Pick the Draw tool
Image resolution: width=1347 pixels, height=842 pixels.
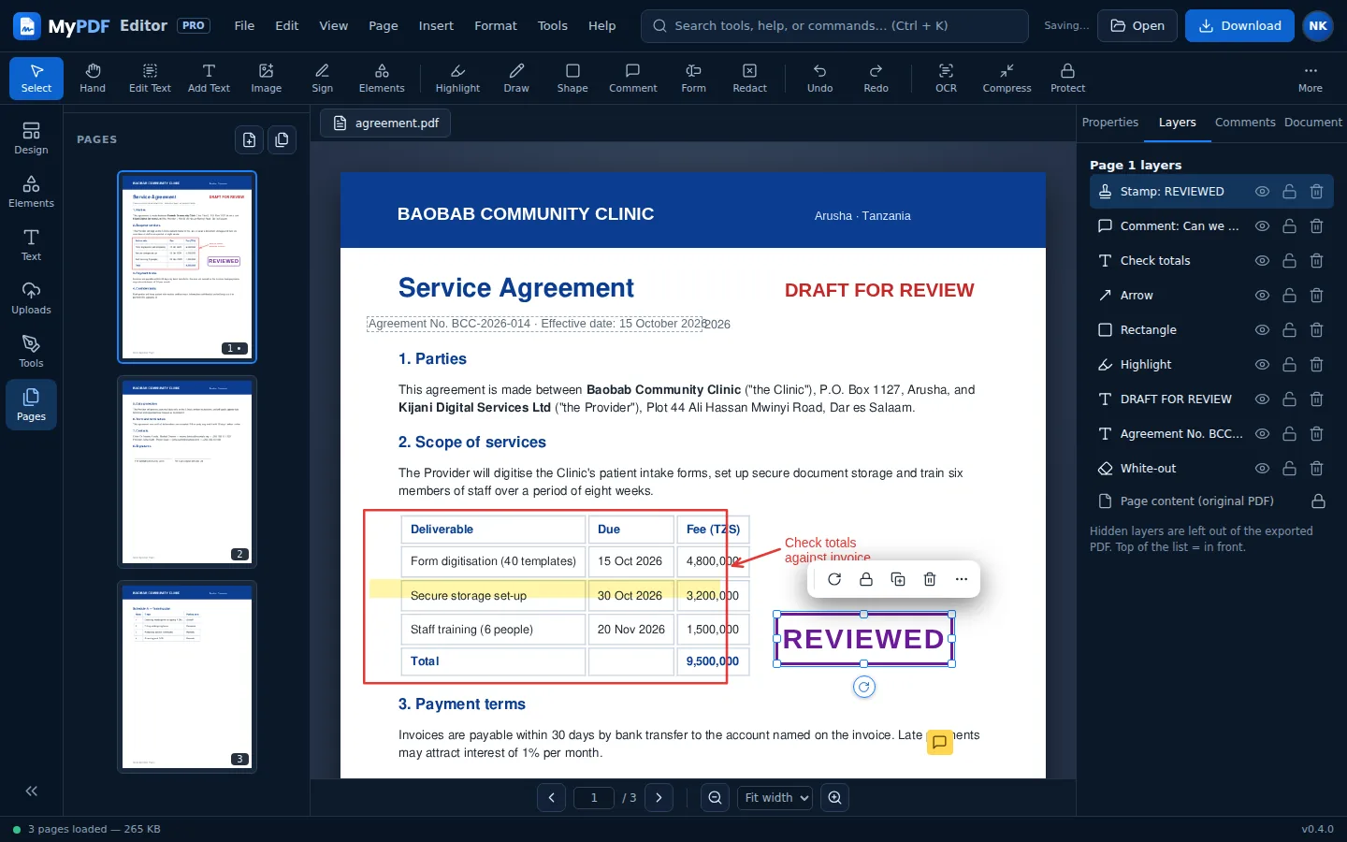click(x=516, y=78)
